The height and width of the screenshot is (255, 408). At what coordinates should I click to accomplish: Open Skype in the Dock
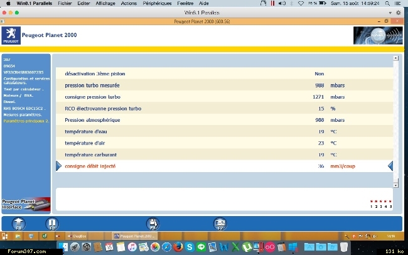(190, 247)
